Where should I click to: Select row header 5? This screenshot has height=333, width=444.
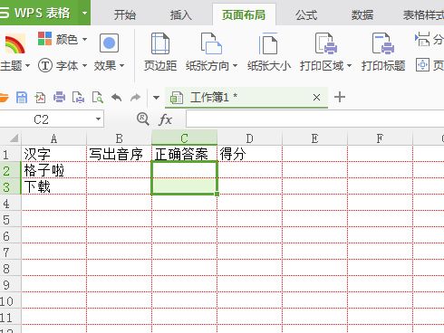pos(10,219)
